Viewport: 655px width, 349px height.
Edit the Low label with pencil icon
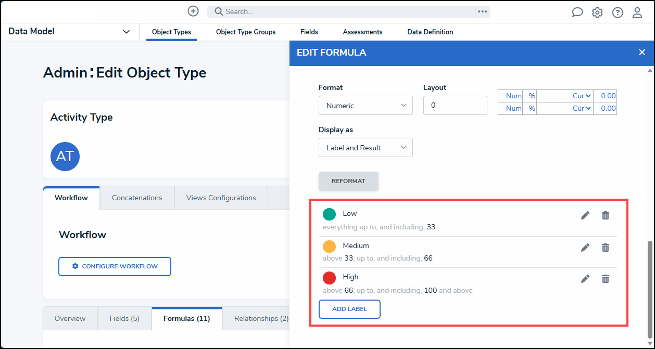[585, 215]
